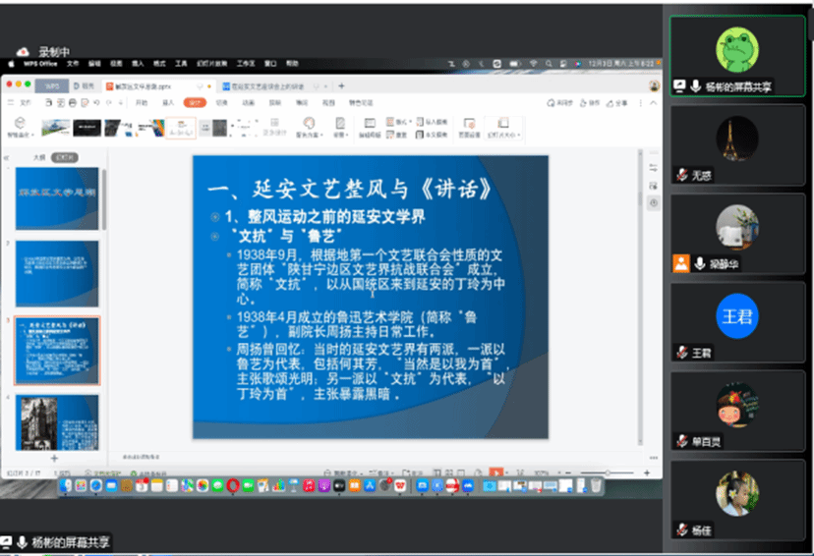Screen dimensions: 814x556
Task: Select slide 4 thumbnail with building photo
Action: (x=57, y=421)
